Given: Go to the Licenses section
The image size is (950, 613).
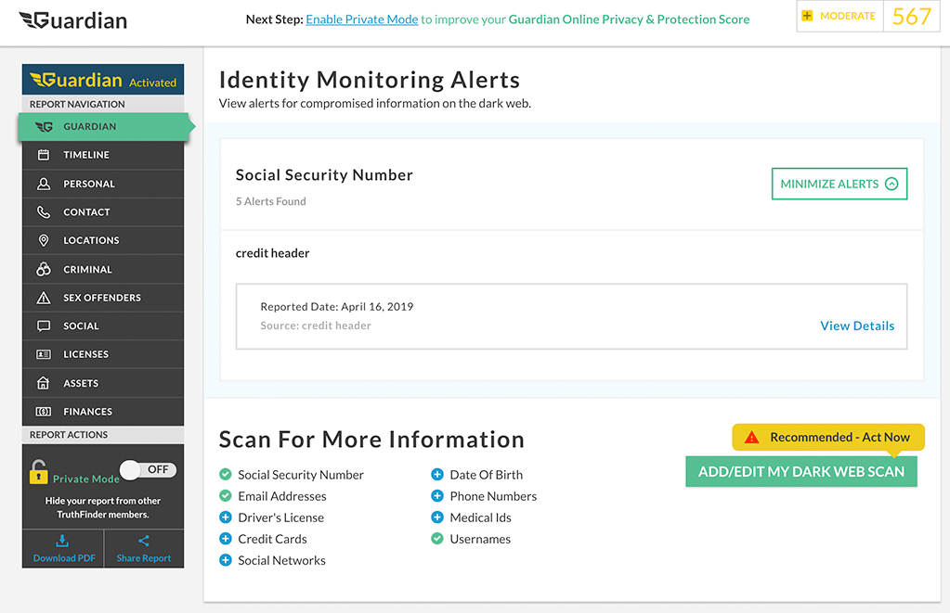Looking at the screenshot, I should click(x=103, y=354).
